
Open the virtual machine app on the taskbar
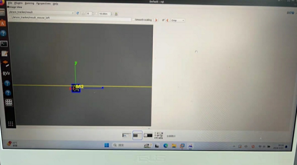coord(182,146)
